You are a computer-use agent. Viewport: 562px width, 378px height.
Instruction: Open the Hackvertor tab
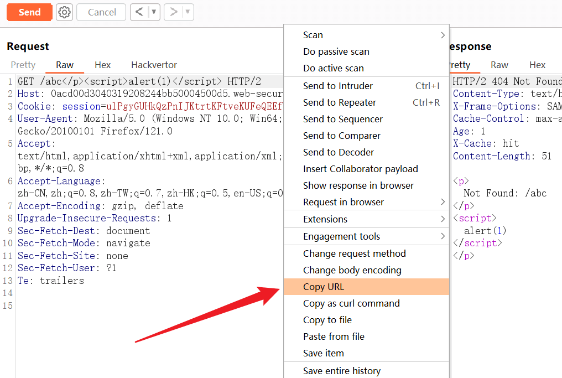pos(154,65)
